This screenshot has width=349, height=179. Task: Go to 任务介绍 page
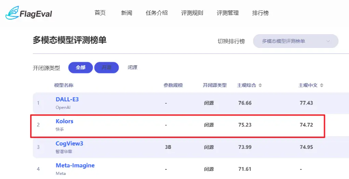coord(156,13)
